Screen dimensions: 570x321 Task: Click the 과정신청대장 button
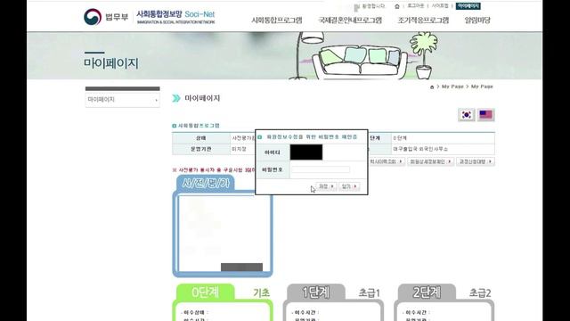tap(476, 161)
